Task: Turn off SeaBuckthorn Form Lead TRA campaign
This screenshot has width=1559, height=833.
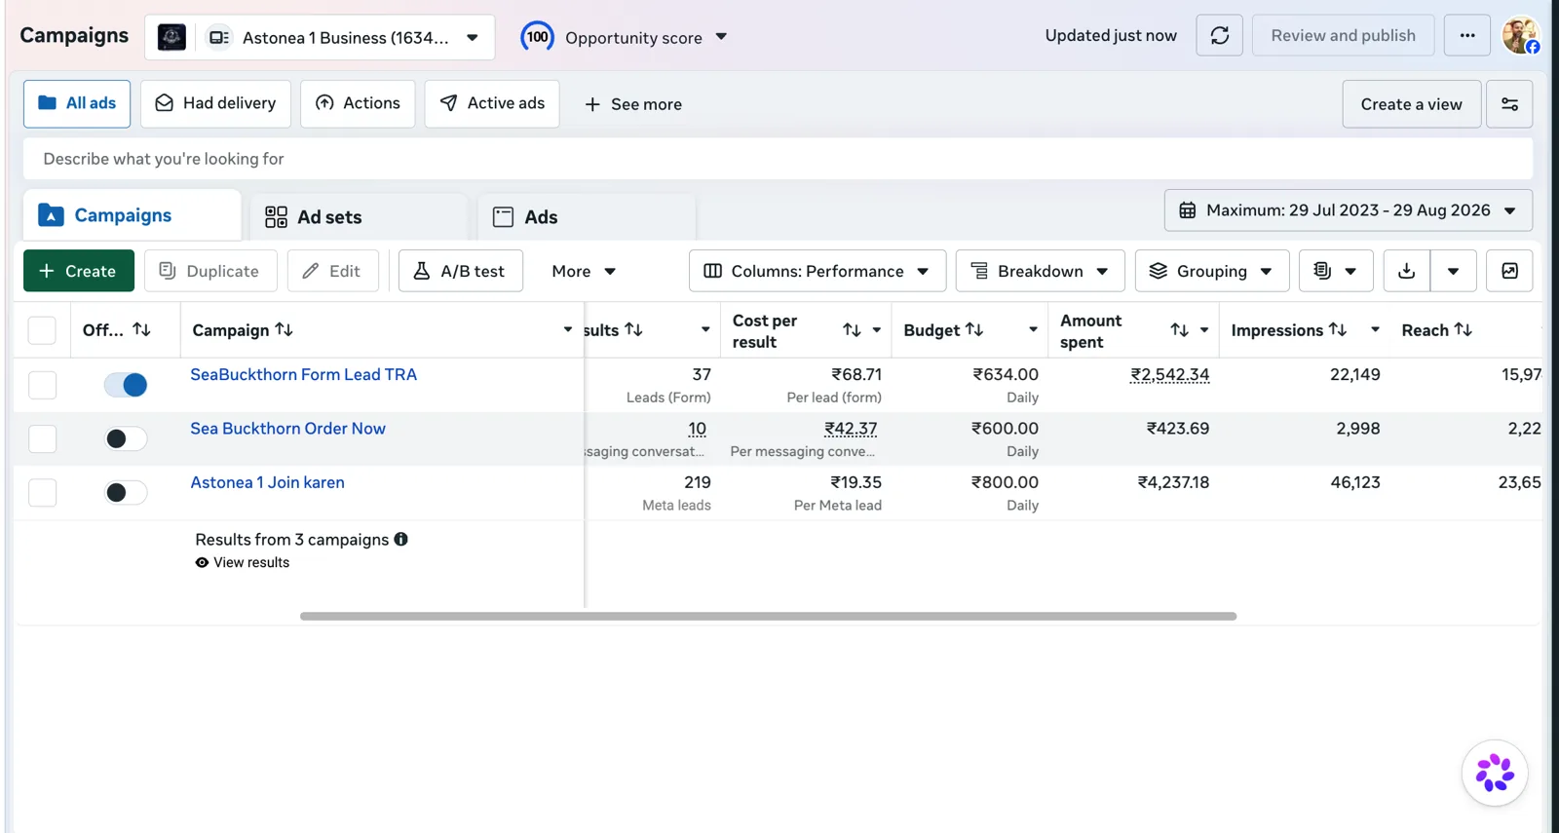Action: 126,385
